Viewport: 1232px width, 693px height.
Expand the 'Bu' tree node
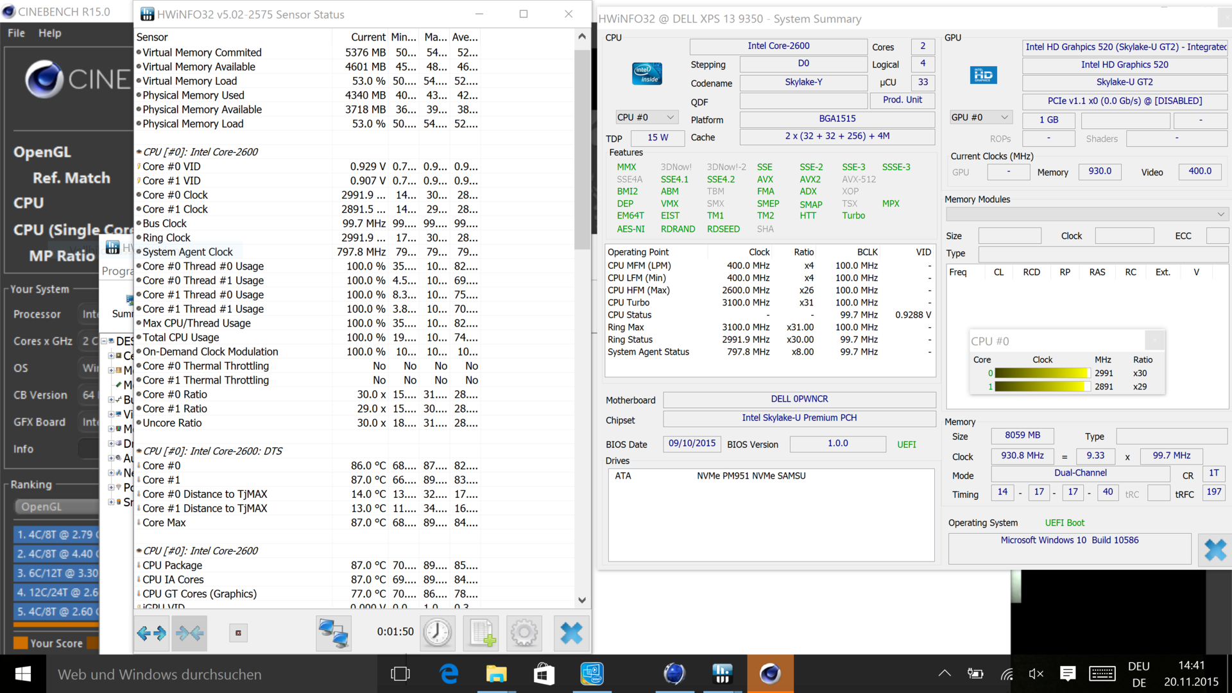[111, 399]
